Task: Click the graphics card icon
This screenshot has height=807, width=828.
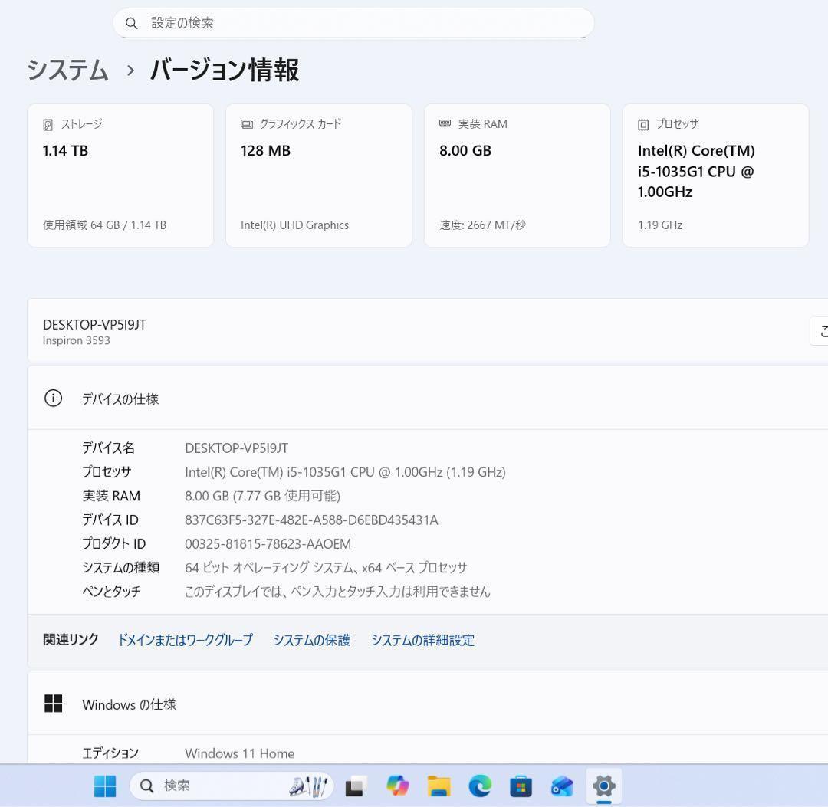Action: tap(247, 124)
